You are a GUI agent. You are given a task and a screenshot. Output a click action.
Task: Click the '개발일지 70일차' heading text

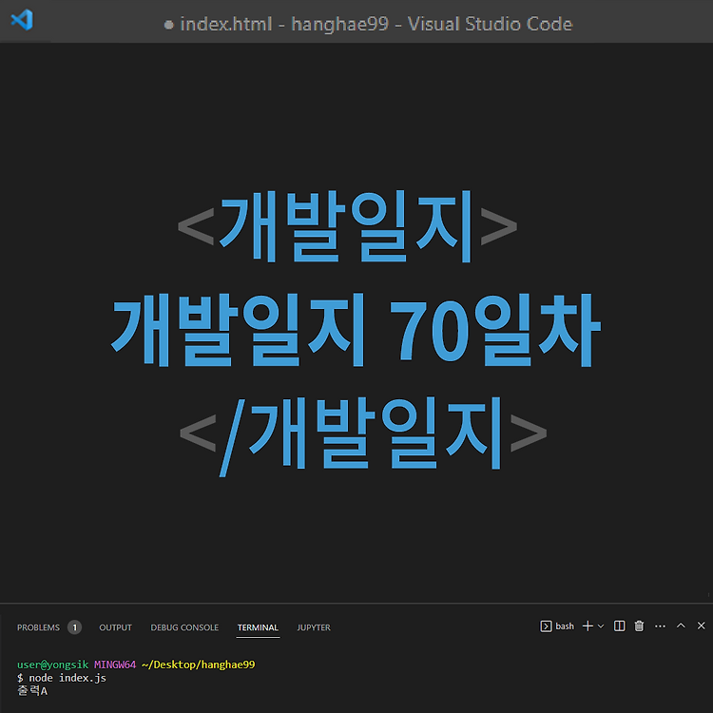click(356, 330)
